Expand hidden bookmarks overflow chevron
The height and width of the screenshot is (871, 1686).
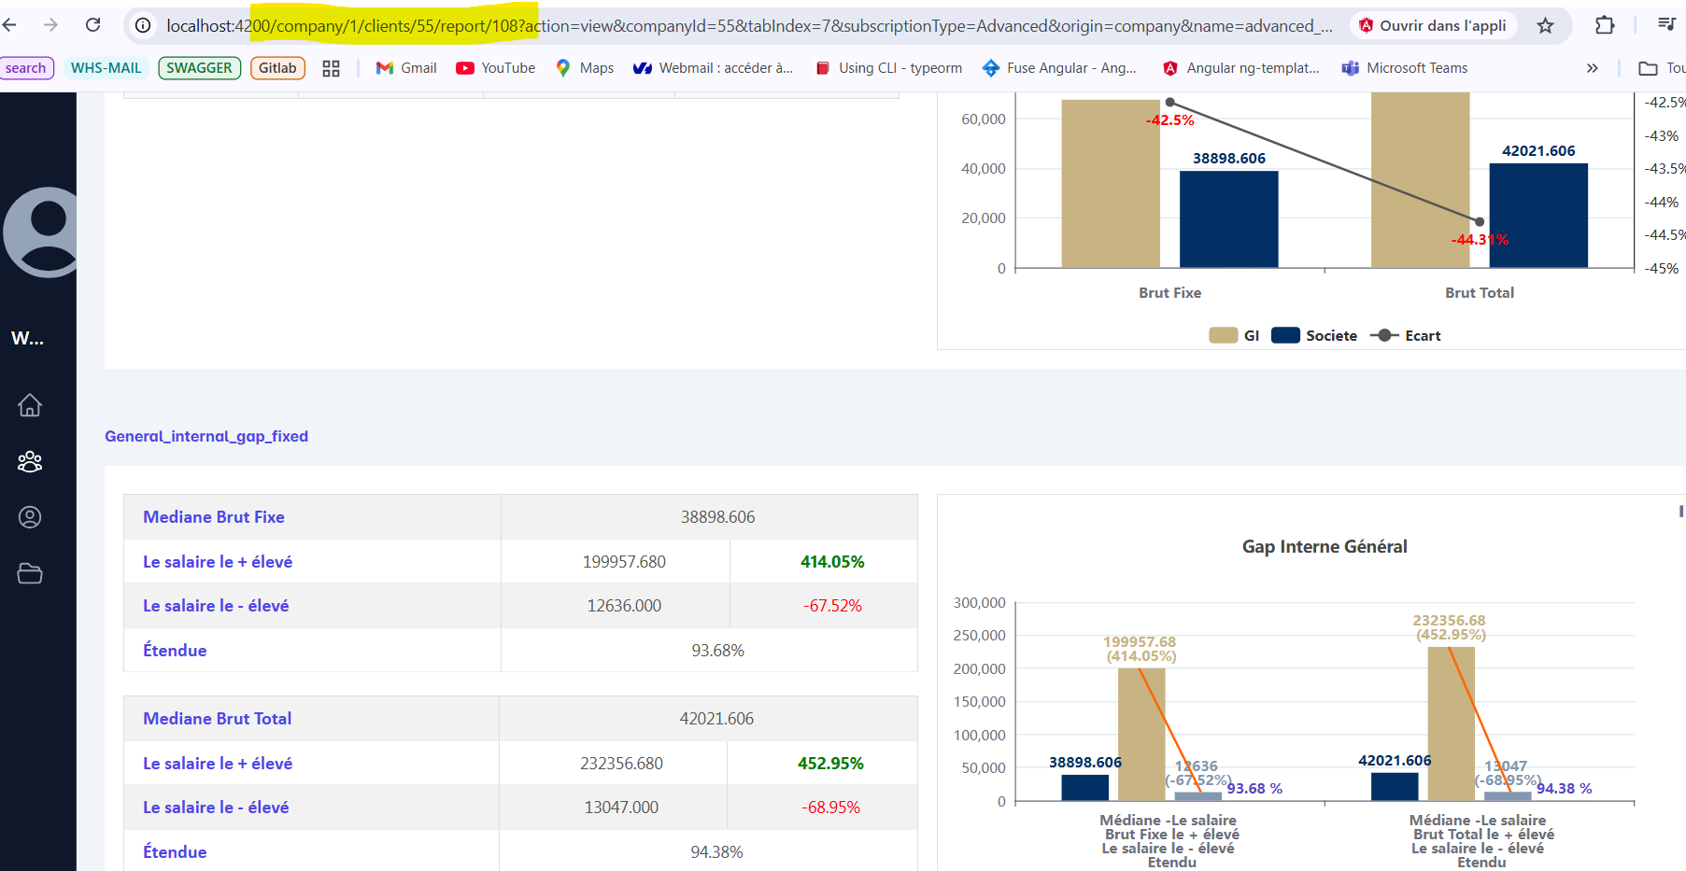[1592, 68]
